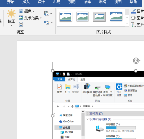Click the 艺术效果 artistic effects icon
Image resolution: width=144 pixels, height=139 pixels.
coord(21,18)
